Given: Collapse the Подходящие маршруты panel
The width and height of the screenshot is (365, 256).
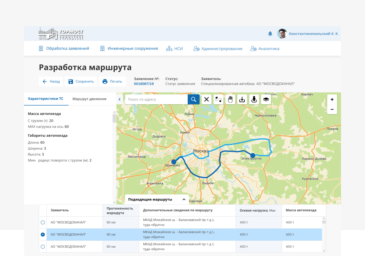Looking at the screenshot, I should point(184,199).
